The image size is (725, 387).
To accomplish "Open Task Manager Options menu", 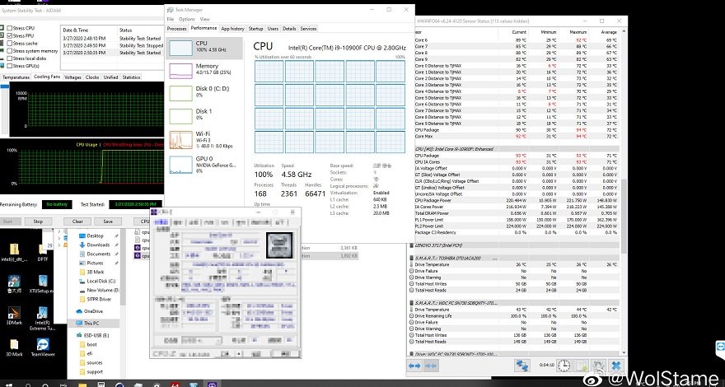I will pyautogui.click(x=187, y=20).
